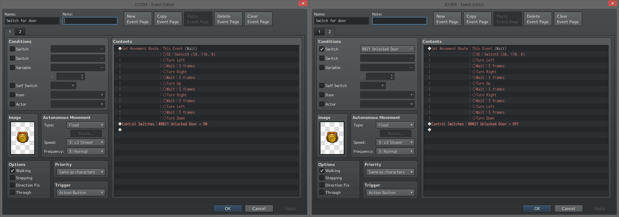Image resolution: width=619 pixels, height=217 pixels.
Task: Click New Event Page in left editor
Action: (x=138, y=19)
